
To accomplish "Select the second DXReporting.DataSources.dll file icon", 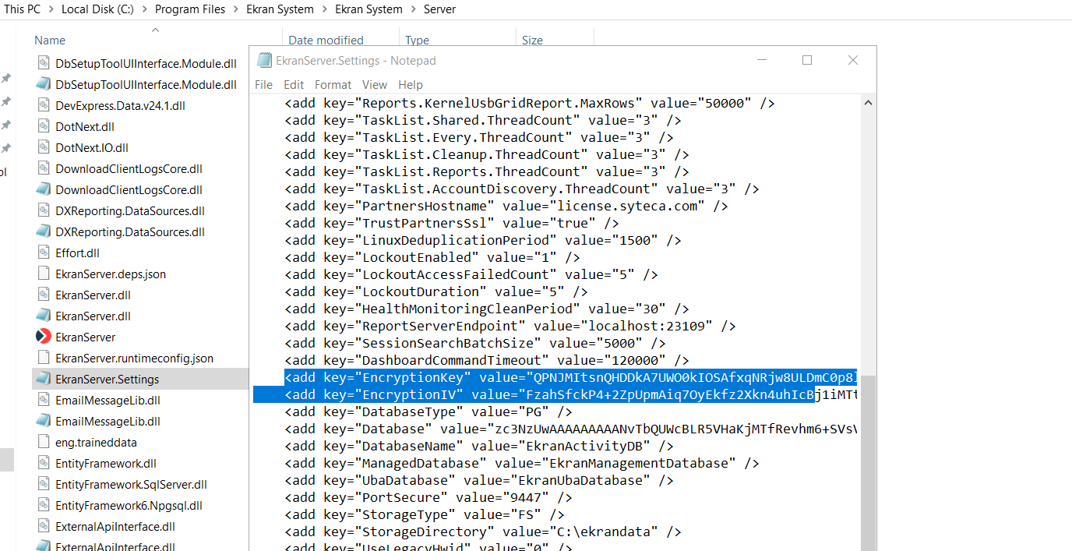I will (x=43, y=231).
